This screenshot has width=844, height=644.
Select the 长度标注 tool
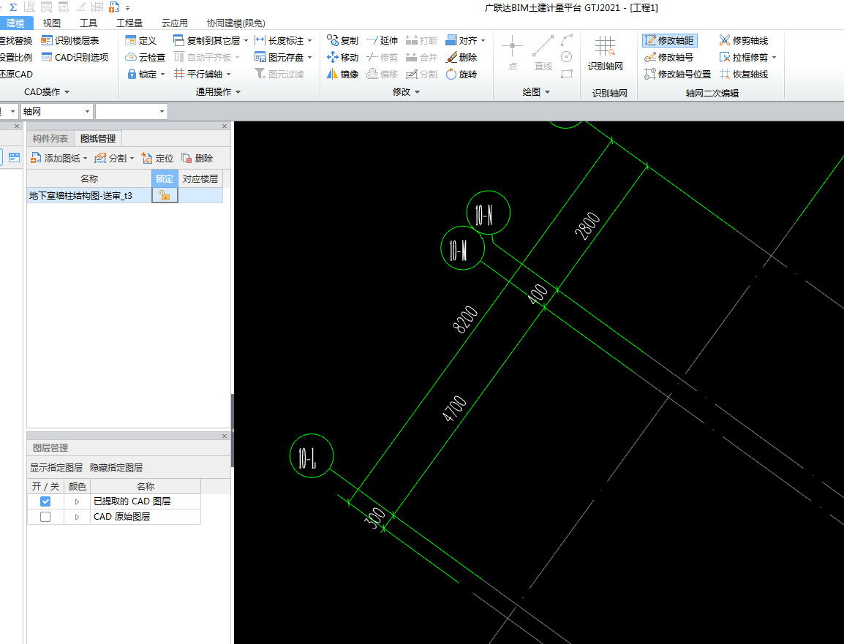point(280,41)
